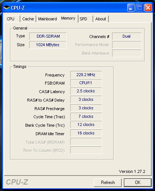
Task: Confirm with the OK button
Action: coord(138,183)
